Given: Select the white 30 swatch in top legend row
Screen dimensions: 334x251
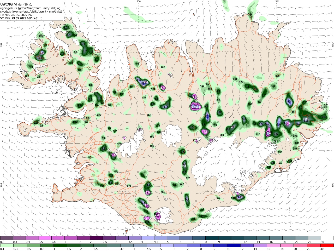Looking at the screenshot, I should tap(327, 238).
